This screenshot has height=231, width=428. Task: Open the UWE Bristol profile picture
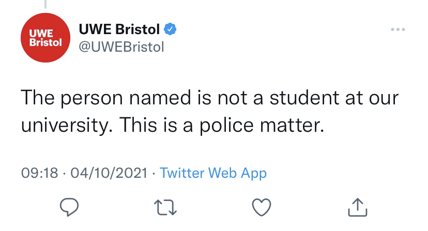tap(45, 38)
